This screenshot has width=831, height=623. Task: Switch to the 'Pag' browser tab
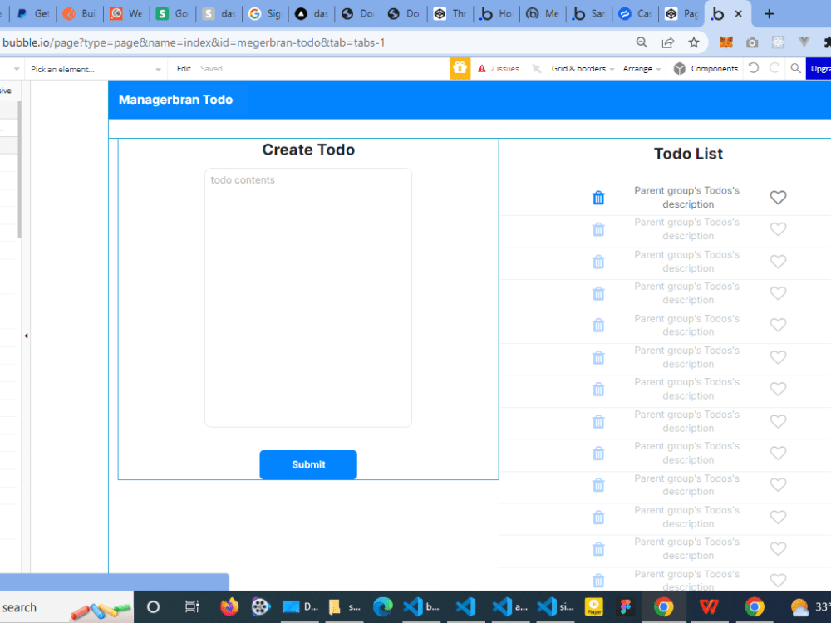pos(681,14)
